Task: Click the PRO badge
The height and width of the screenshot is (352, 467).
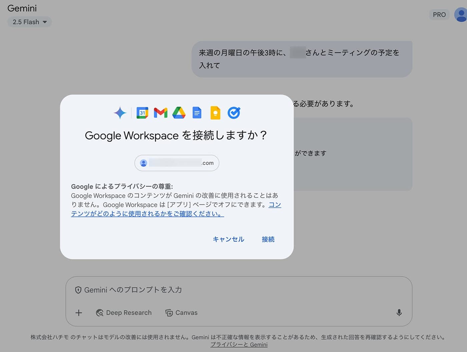Action: pyautogui.click(x=439, y=15)
